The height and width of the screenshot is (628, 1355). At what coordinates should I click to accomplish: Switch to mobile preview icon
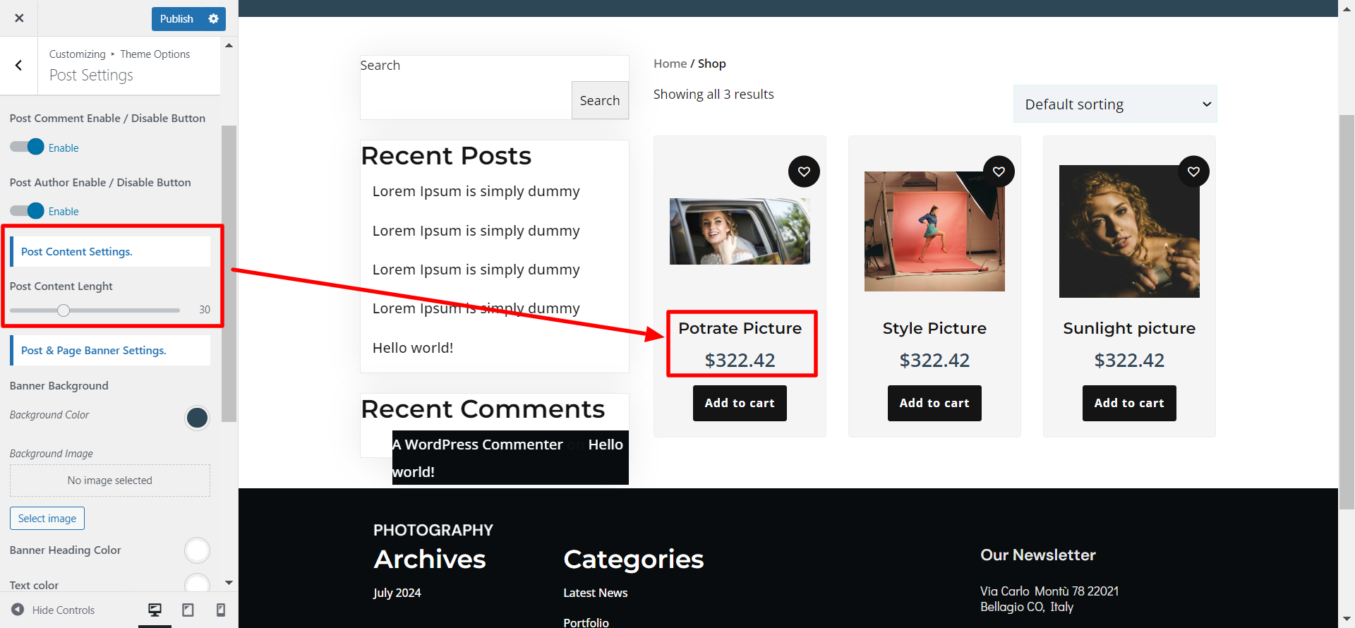pyautogui.click(x=220, y=610)
